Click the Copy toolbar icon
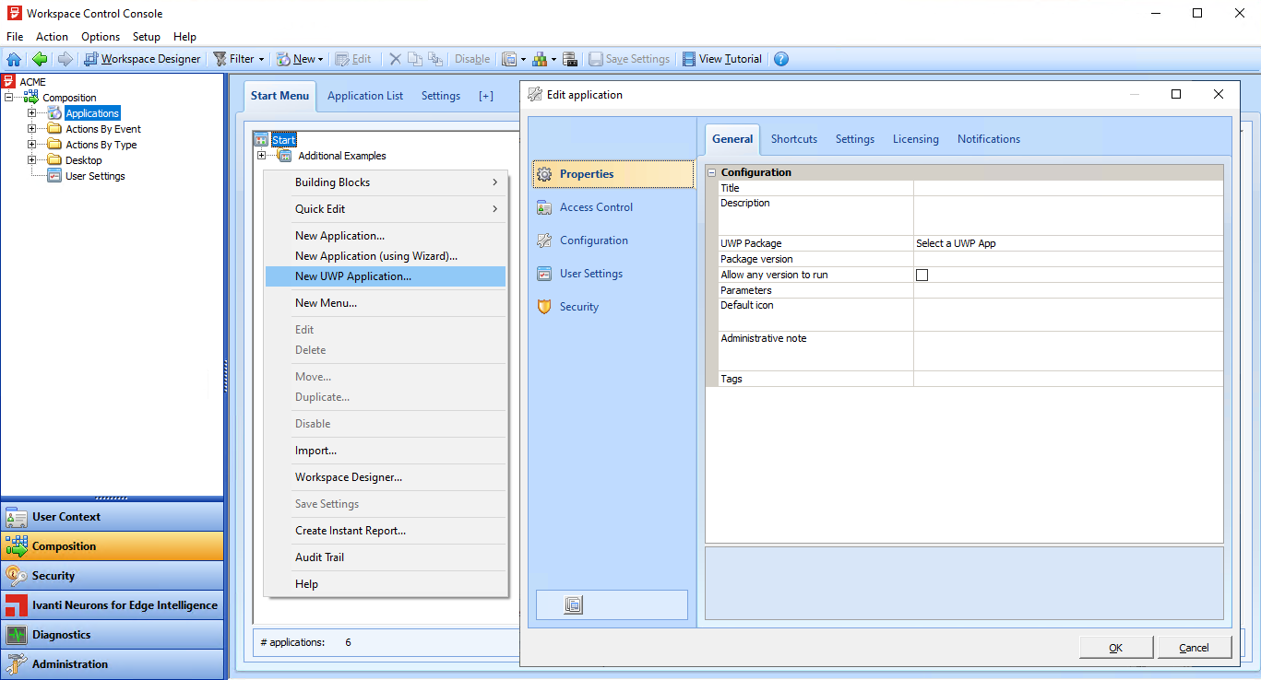1261x680 pixels. pyautogui.click(x=415, y=59)
